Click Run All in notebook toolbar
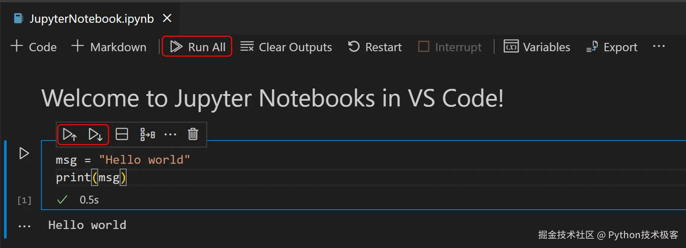Screen dimensions: 686x248 (x=197, y=47)
